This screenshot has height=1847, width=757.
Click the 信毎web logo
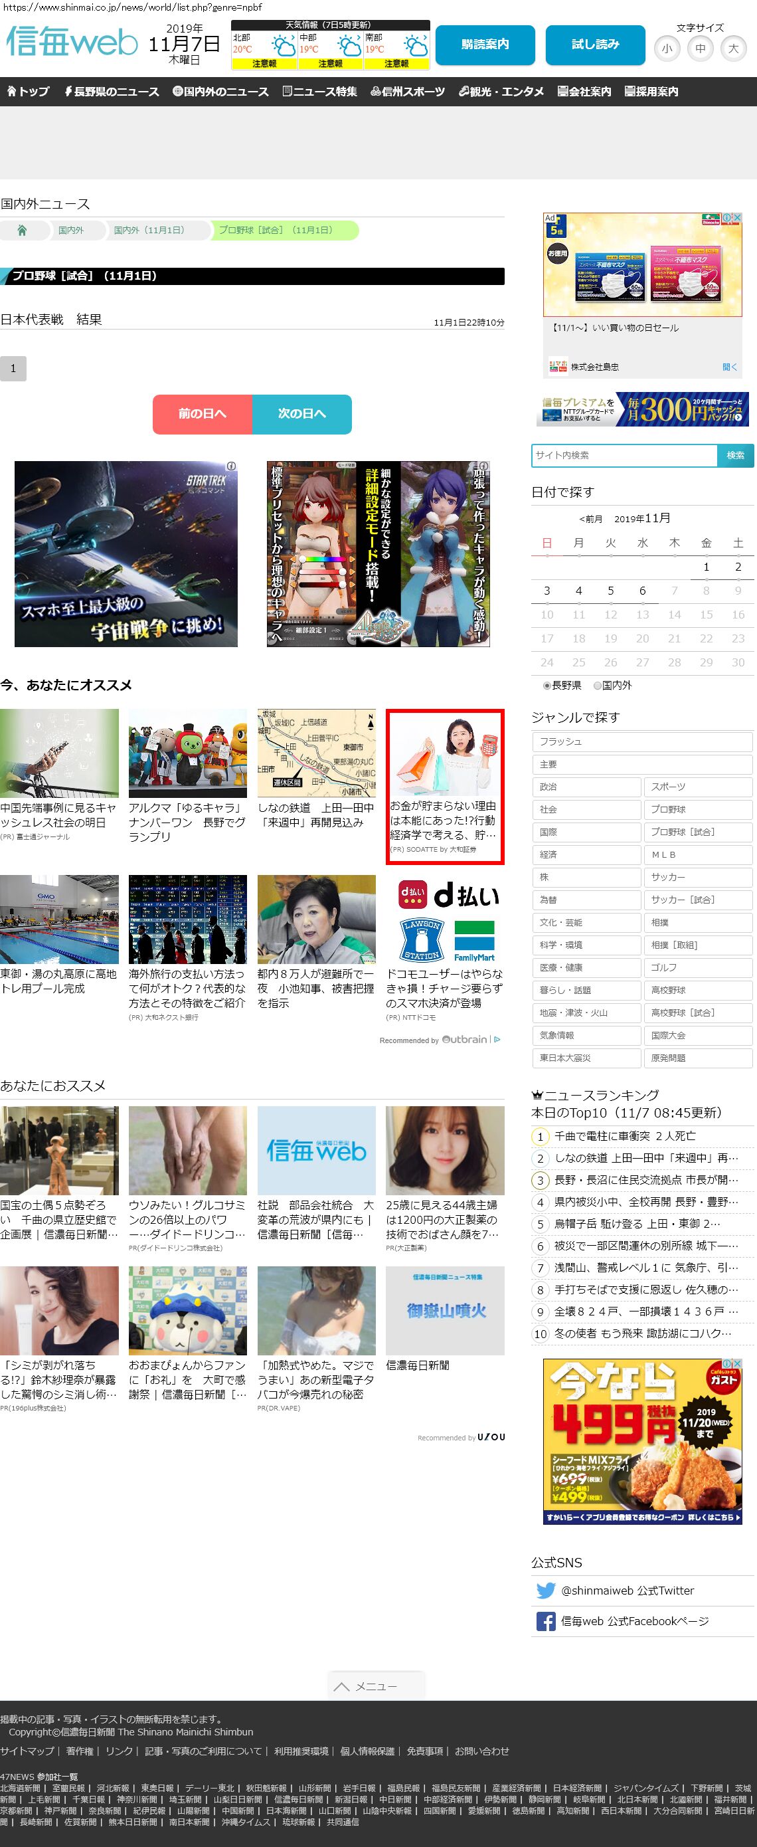click(72, 43)
